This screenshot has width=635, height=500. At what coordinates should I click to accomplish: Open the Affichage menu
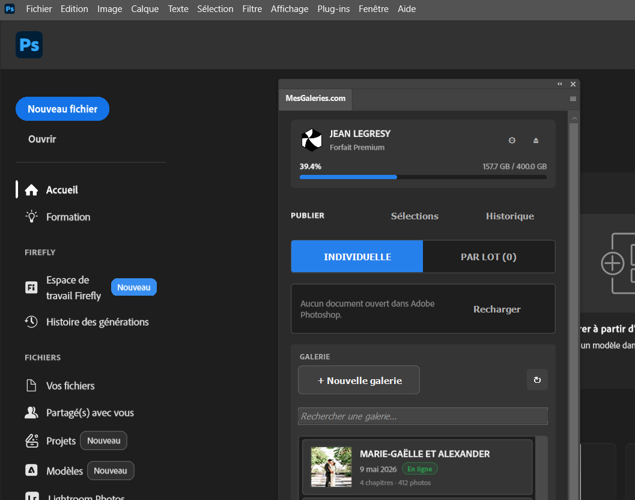(x=289, y=9)
